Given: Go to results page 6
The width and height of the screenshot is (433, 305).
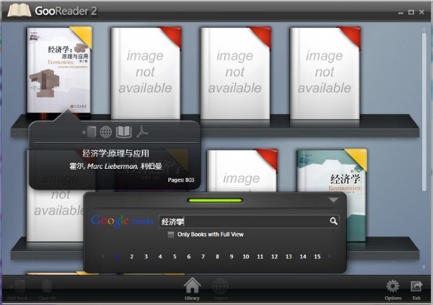Looking at the screenshot, I should point(189,257).
